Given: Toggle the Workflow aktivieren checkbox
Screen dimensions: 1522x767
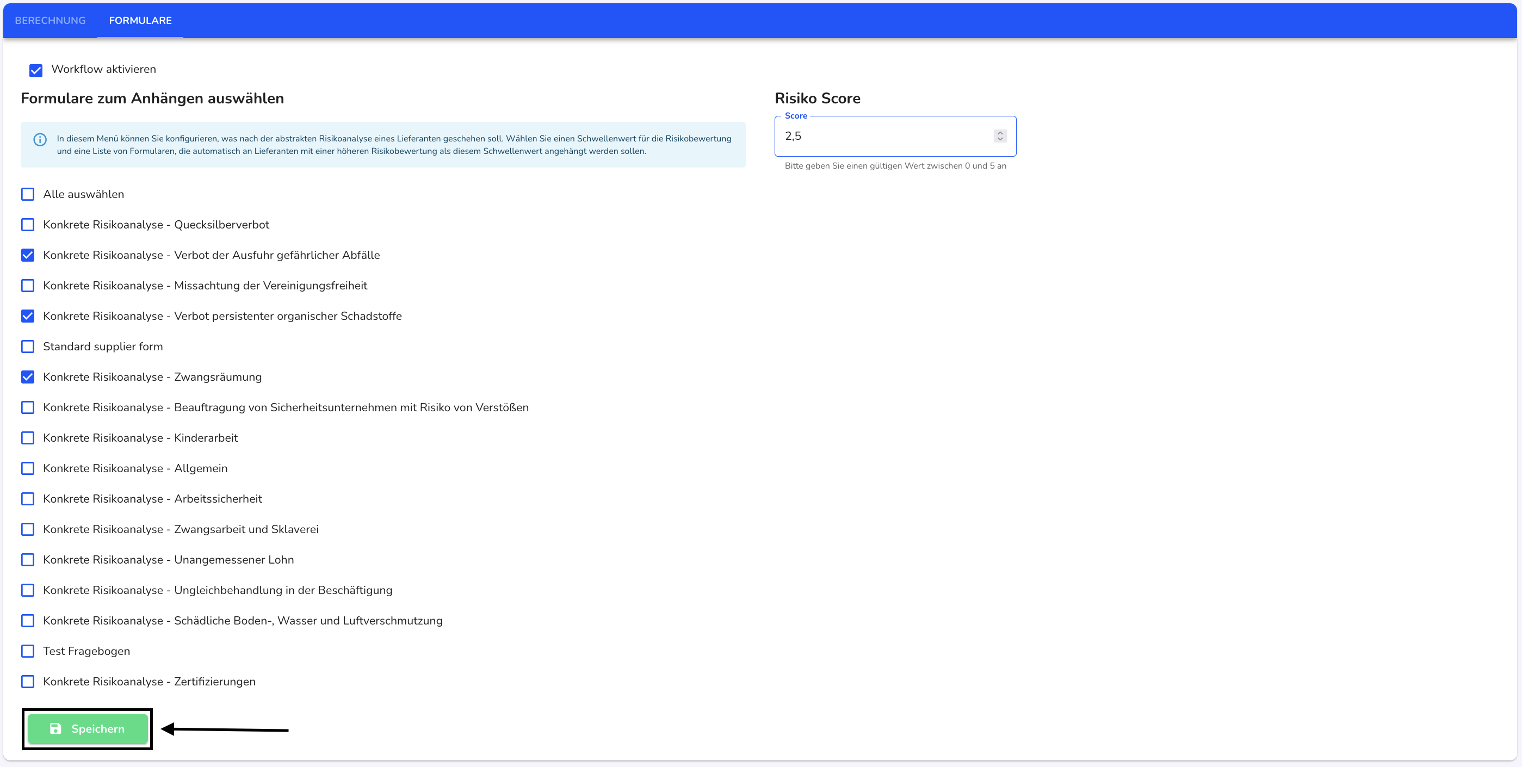Looking at the screenshot, I should [36, 70].
